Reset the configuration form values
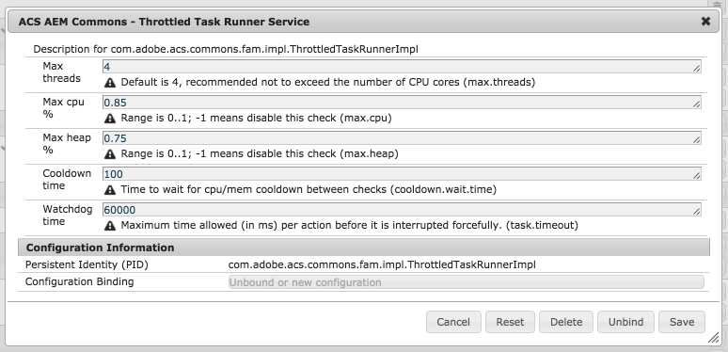Viewport: 728px width, 352px height. pyautogui.click(x=510, y=322)
